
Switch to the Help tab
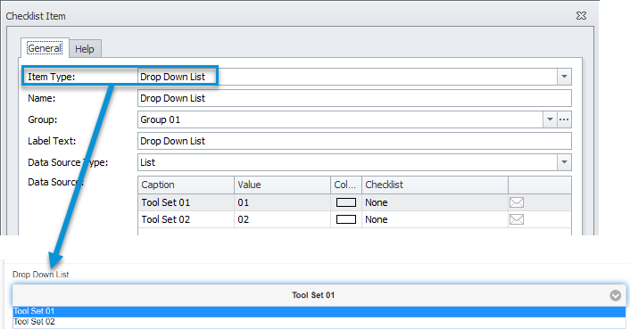(x=85, y=49)
